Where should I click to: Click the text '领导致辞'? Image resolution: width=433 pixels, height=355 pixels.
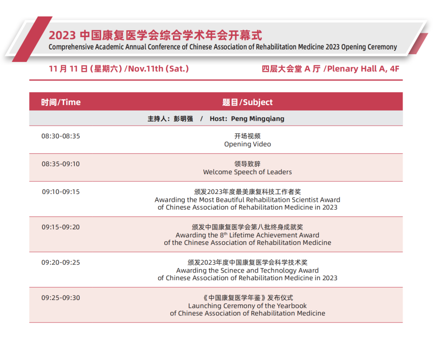click(x=247, y=164)
